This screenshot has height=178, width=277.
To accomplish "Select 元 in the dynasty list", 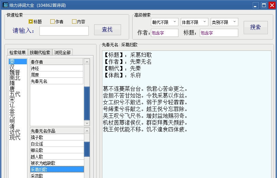I will (x=18, y=116).
